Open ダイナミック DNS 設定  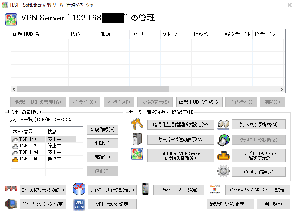click(x=43, y=204)
